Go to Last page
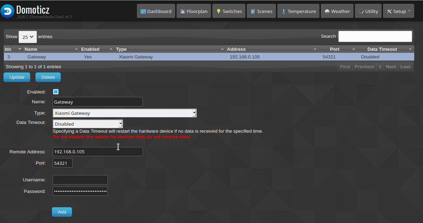 [405, 67]
